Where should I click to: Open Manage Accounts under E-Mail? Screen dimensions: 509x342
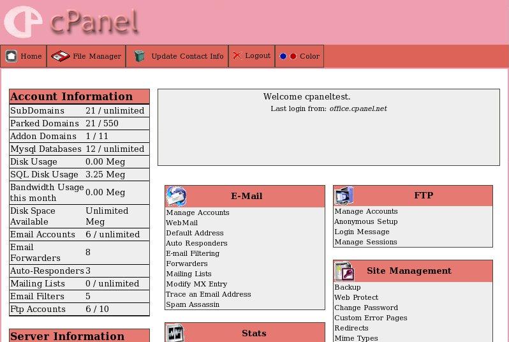click(197, 212)
